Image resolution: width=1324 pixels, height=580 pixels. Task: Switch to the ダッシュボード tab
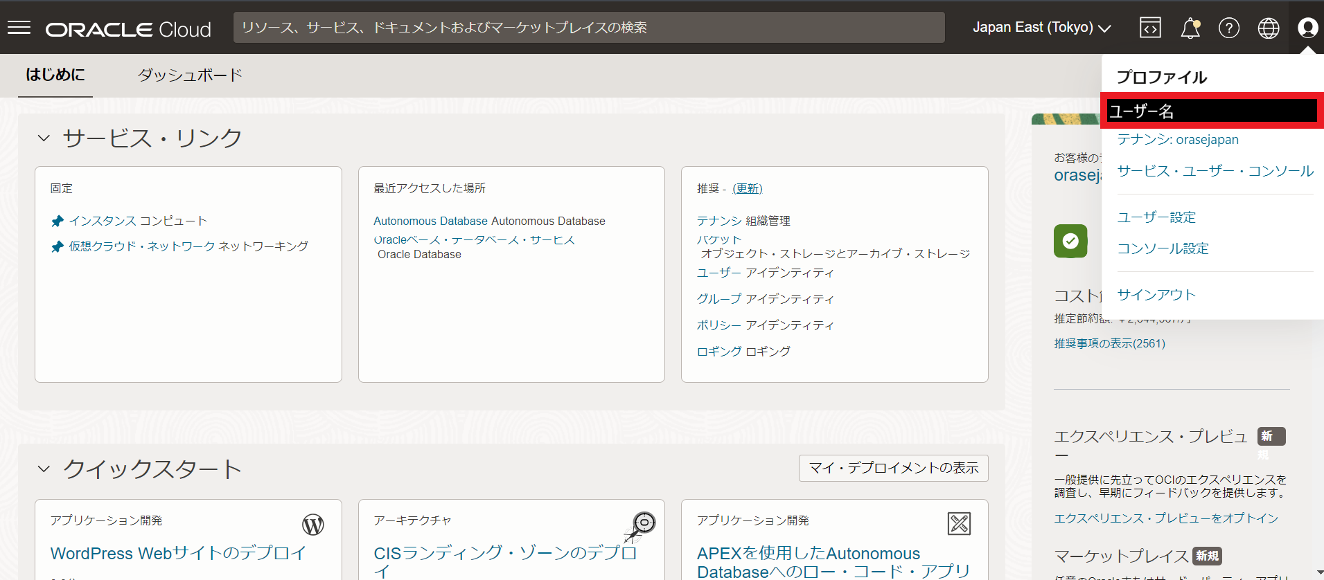[190, 75]
